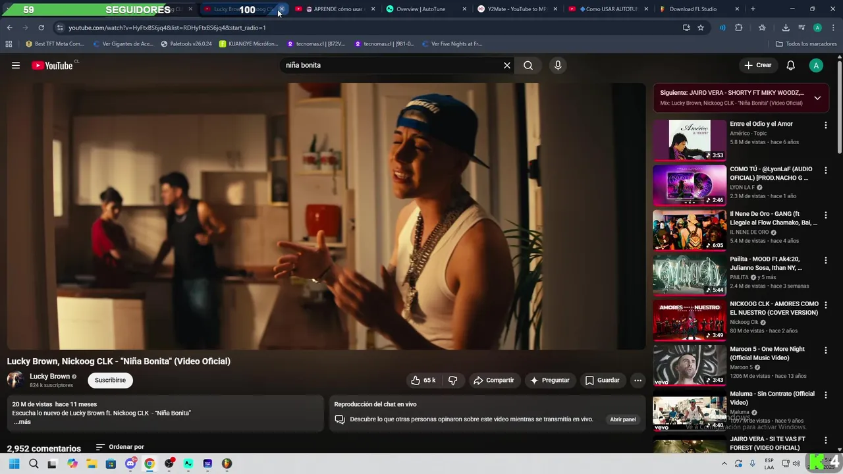Dislike the video with thumbs-down
Image resolution: width=843 pixels, height=474 pixels.
(453, 380)
